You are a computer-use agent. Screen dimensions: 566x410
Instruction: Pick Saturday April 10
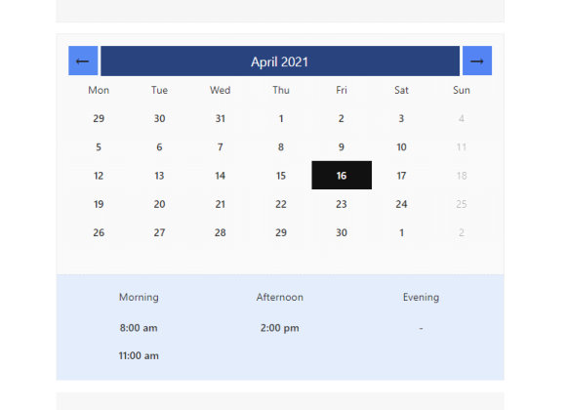click(401, 147)
